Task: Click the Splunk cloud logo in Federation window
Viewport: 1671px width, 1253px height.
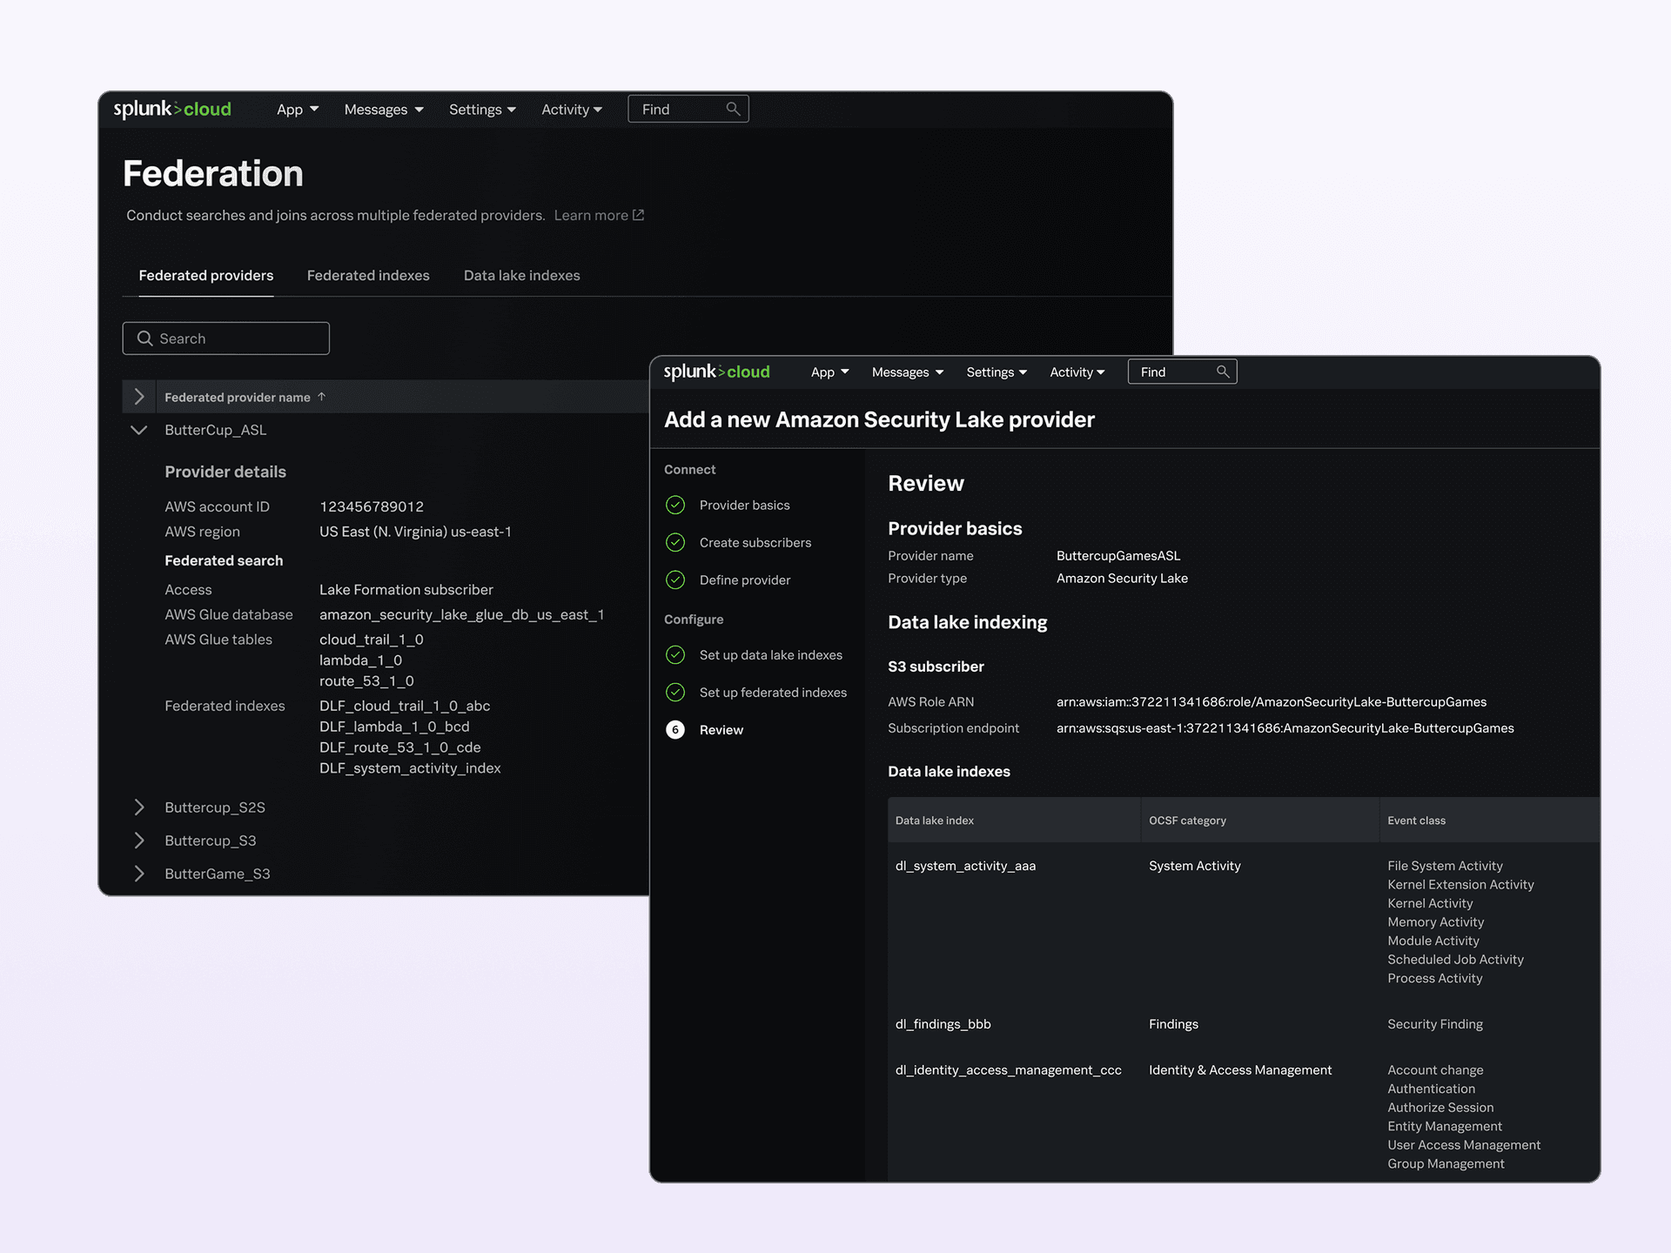Action: 172,109
